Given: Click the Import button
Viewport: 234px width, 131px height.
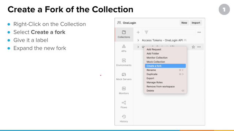Looking at the screenshot, I should (x=196, y=23).
